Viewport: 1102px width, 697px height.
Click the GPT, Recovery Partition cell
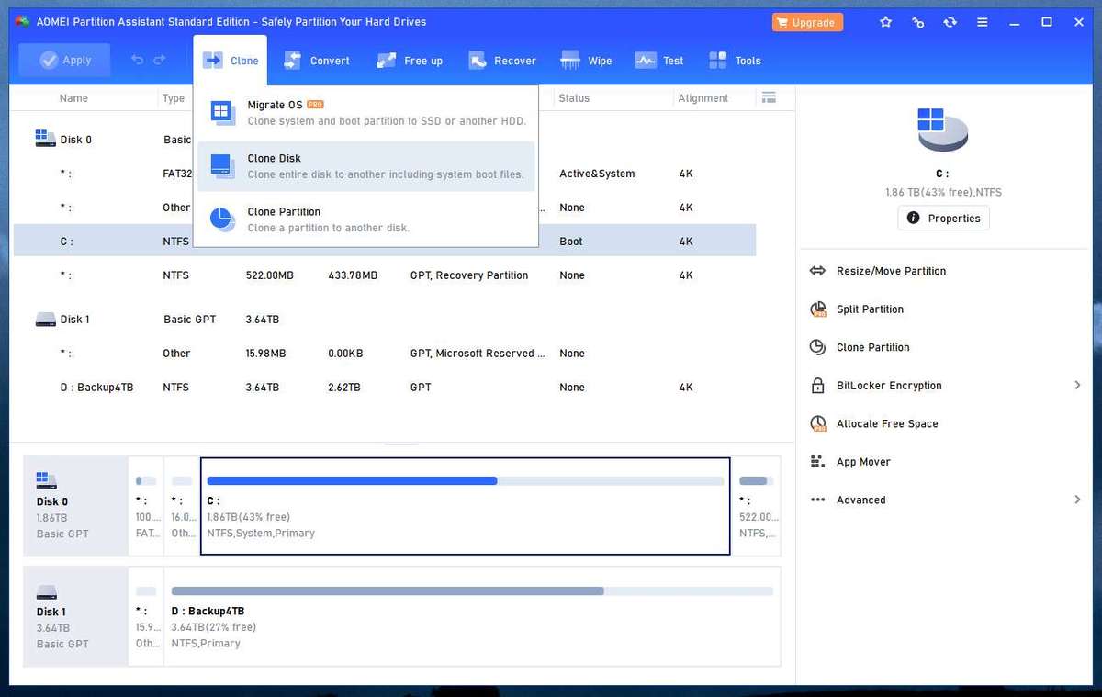pos(469,275)
